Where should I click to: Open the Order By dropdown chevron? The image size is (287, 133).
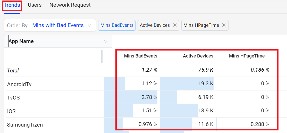pyautogui.click(x=89, y=25)
